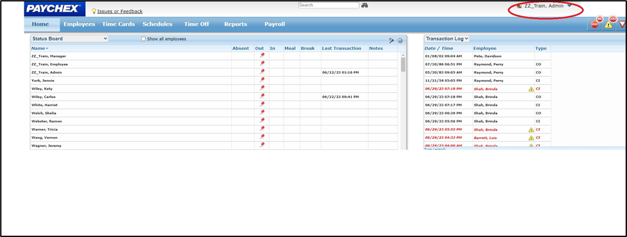Screen dimensions: 627x237
Task: Click Out pin for Wagner, Jeremy
Action: [x=262, y=145]
